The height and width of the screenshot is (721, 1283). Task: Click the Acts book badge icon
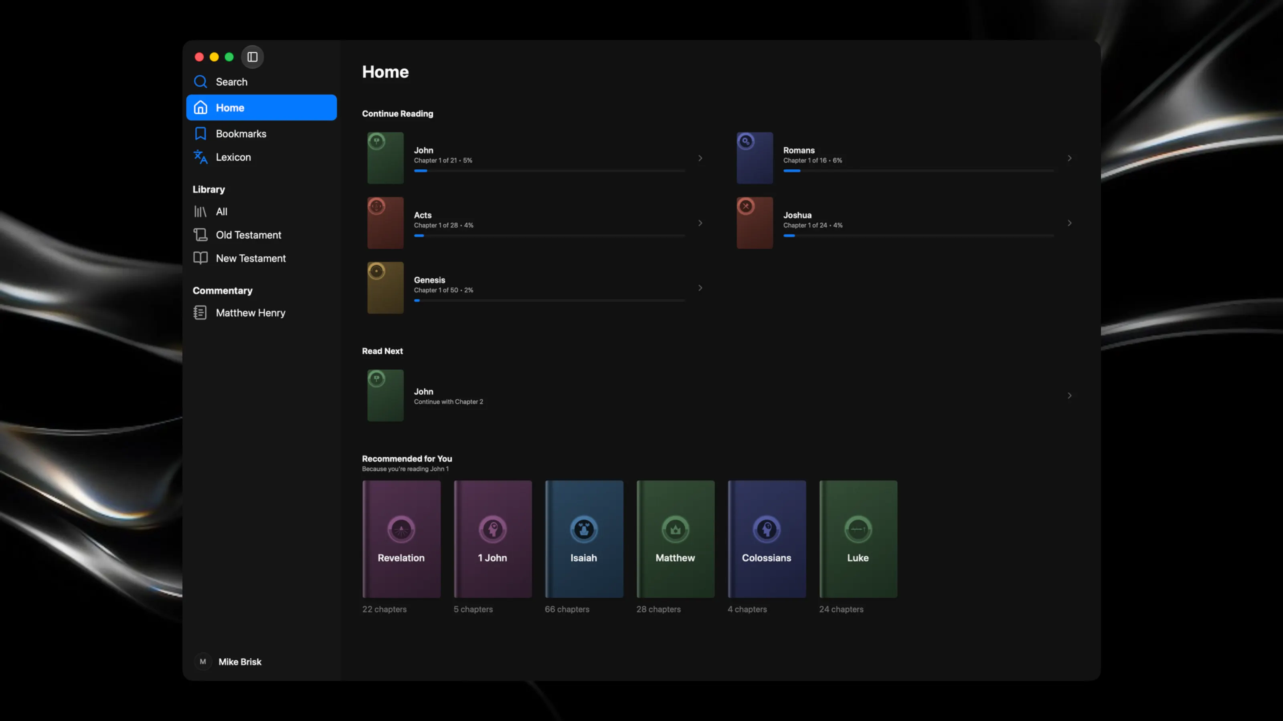coord(376,206)
